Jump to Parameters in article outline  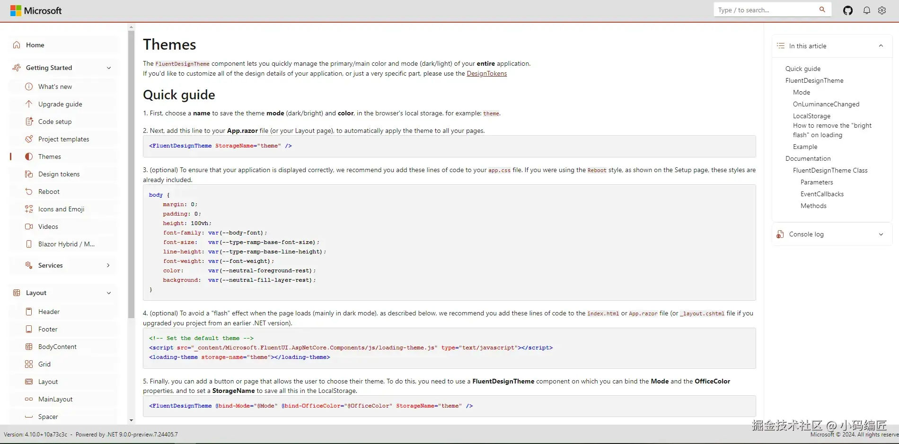tap(817, 182)
